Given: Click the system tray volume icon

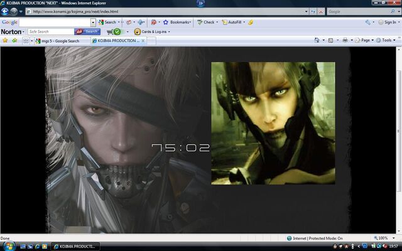Looking at the screenshot, I should (385, 247).
